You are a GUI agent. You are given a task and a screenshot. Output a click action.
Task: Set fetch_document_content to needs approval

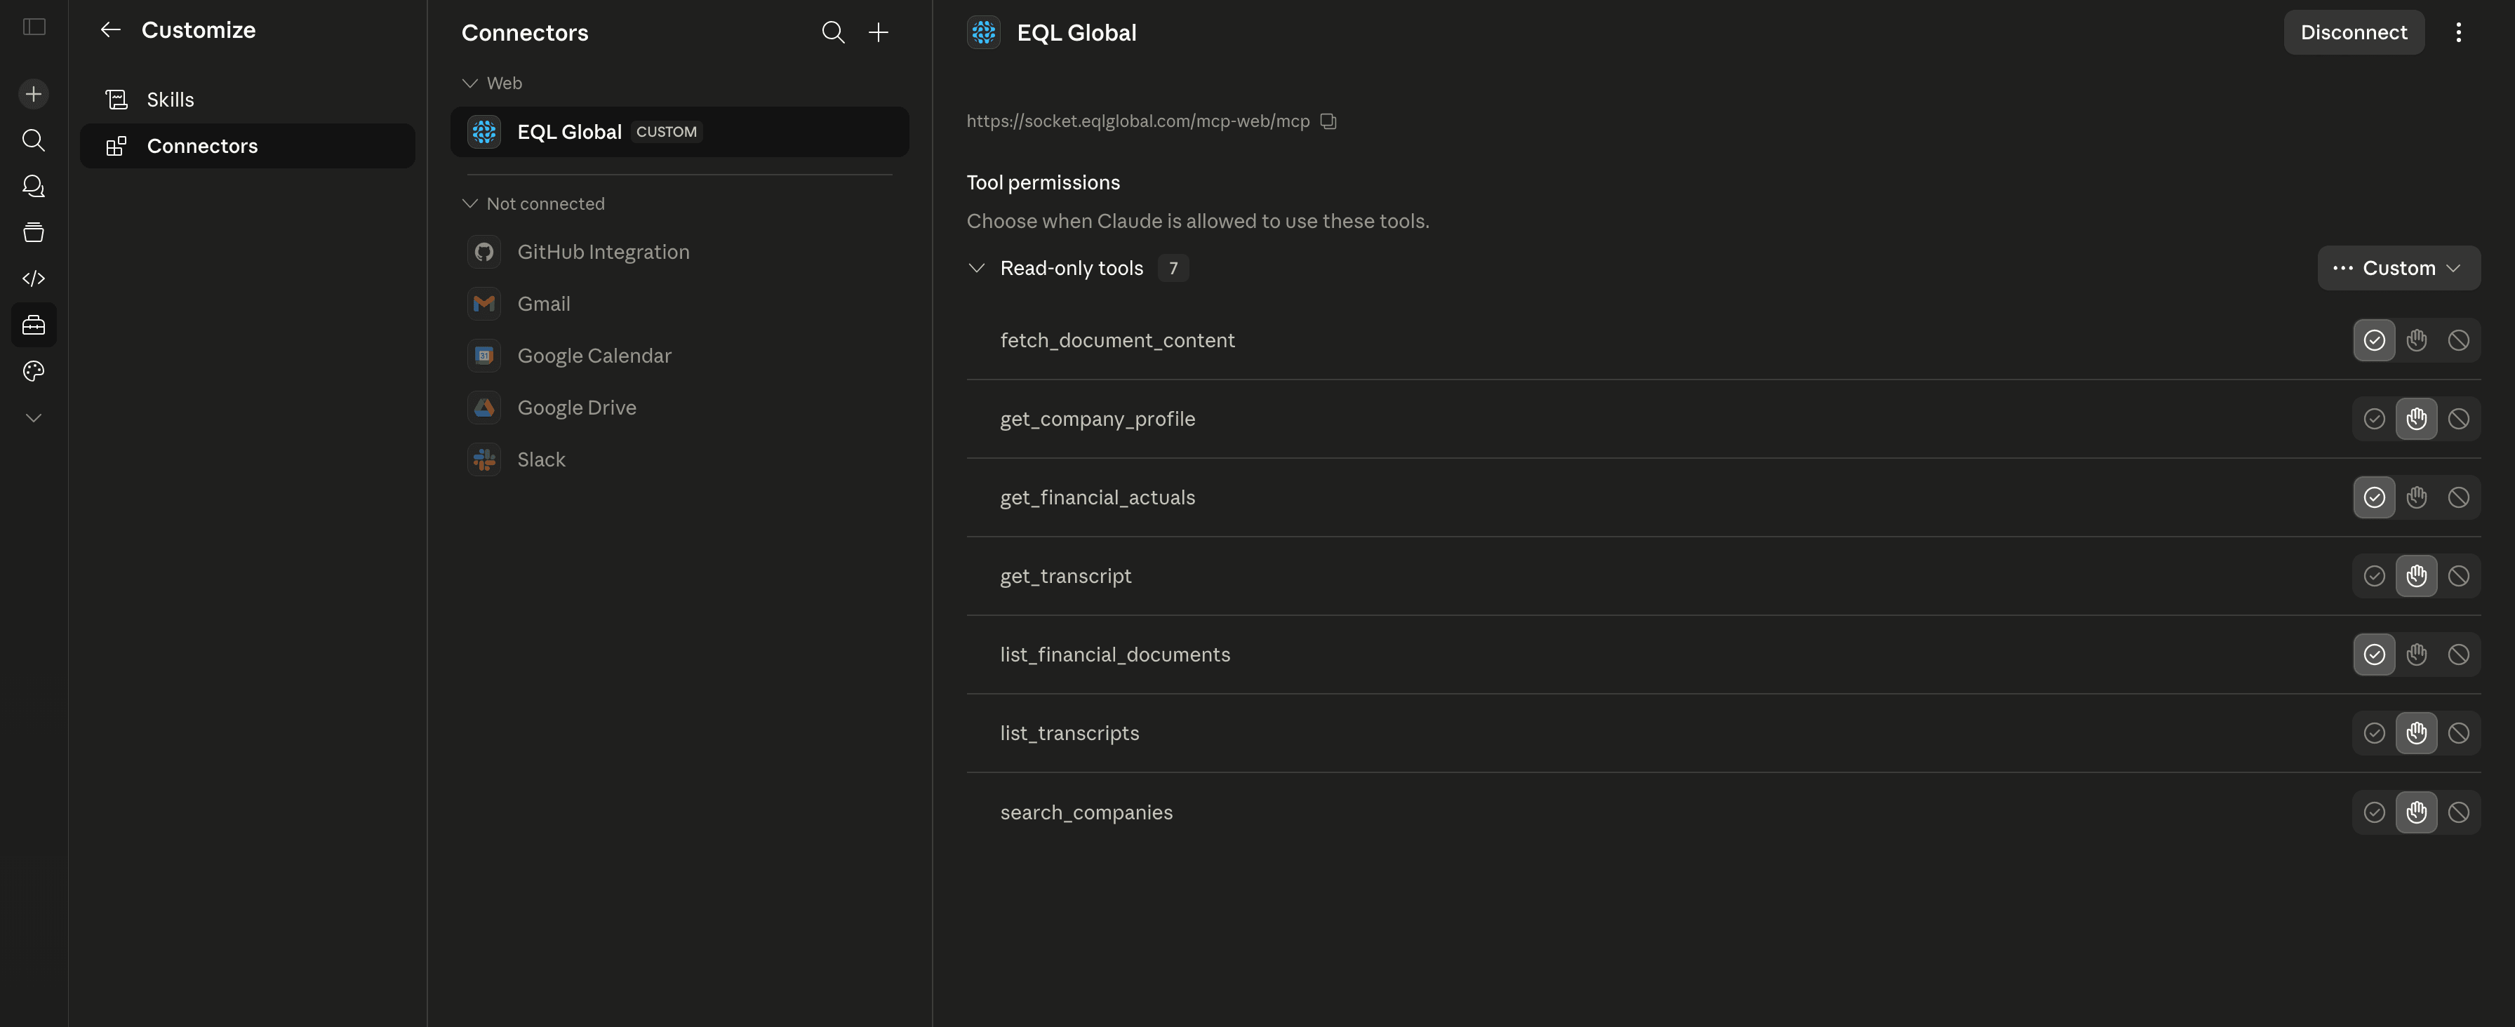tap(2416, 340)
